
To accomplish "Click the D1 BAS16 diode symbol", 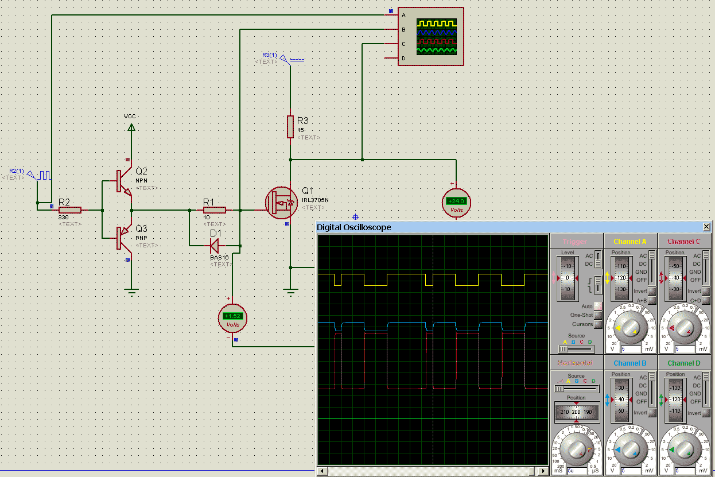I will [x=215, y=246].
